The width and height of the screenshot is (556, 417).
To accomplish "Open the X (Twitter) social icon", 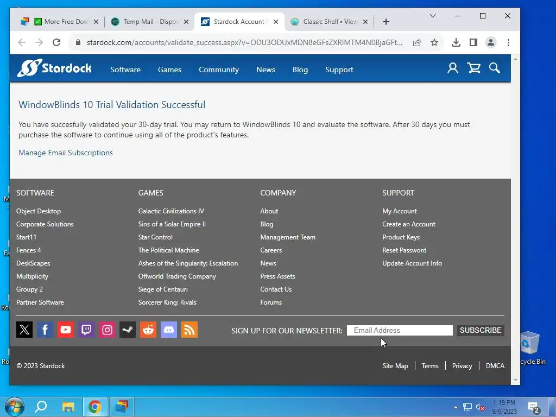I will click(24, 330).
